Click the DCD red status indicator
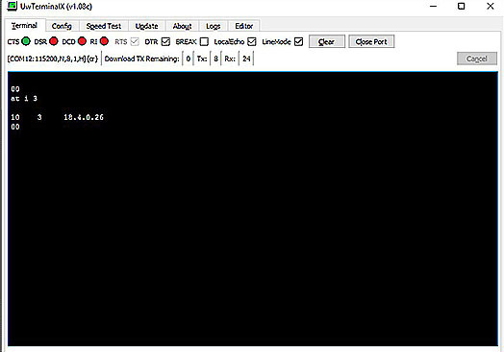Viewport: 504px width, 352px height. [x=82, y=41]
